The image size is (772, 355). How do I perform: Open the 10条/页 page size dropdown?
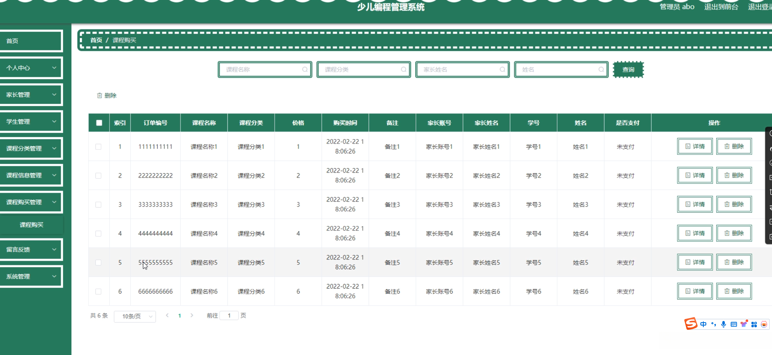point(135,316)
